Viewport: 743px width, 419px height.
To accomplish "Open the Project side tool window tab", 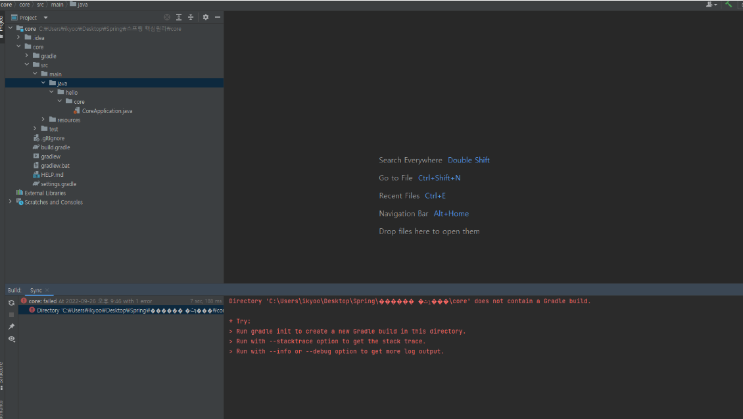I will coord(1,26).
